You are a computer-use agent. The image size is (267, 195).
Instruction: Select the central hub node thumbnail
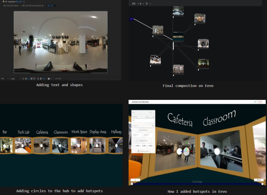[x=178, y=36]
